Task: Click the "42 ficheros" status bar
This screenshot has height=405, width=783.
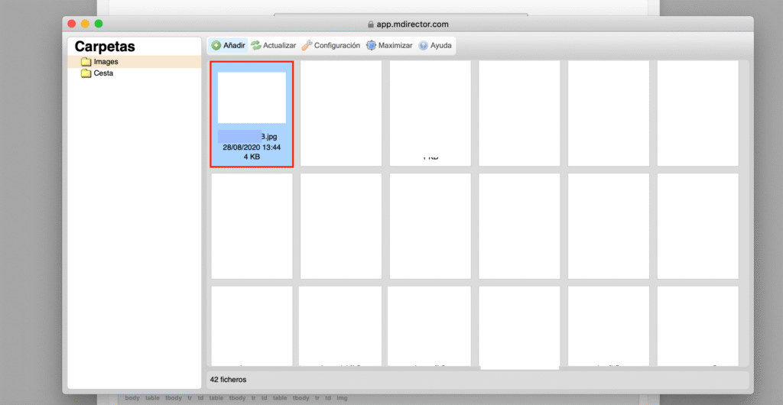Action: click(228, 379)
